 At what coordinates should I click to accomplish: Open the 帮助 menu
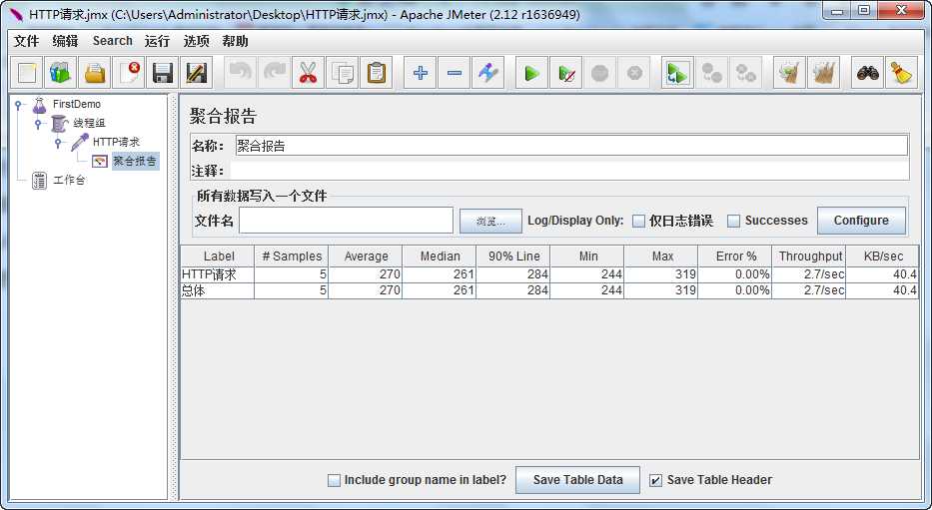(x=235, y=41)
